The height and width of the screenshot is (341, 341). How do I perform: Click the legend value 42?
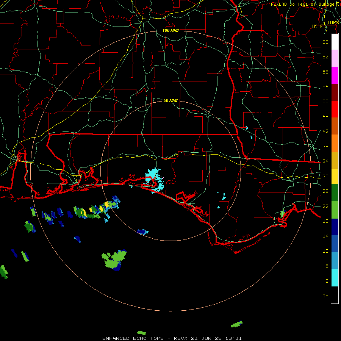pyautogui.click(x=325, y=131)
